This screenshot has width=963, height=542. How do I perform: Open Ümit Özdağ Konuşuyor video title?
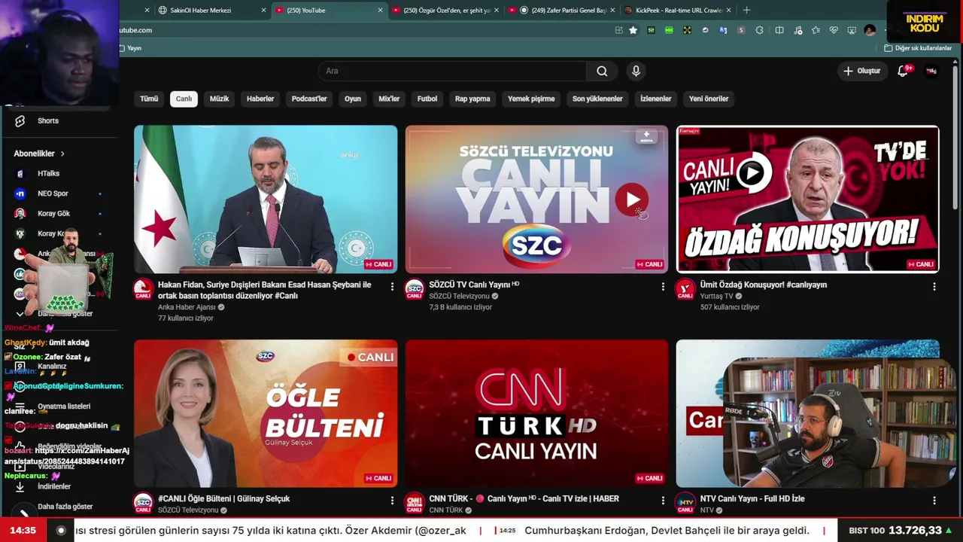(x=764, y=285)
